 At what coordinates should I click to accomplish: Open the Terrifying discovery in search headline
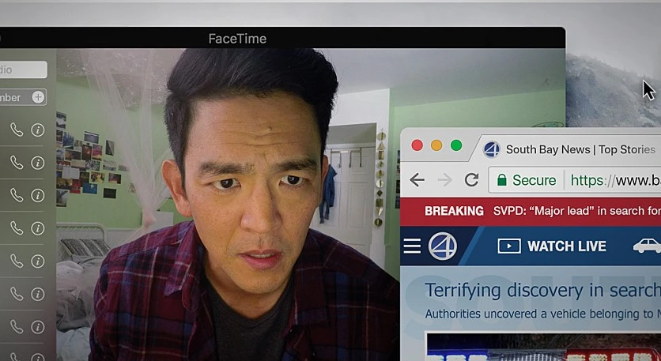coord(542,290)
